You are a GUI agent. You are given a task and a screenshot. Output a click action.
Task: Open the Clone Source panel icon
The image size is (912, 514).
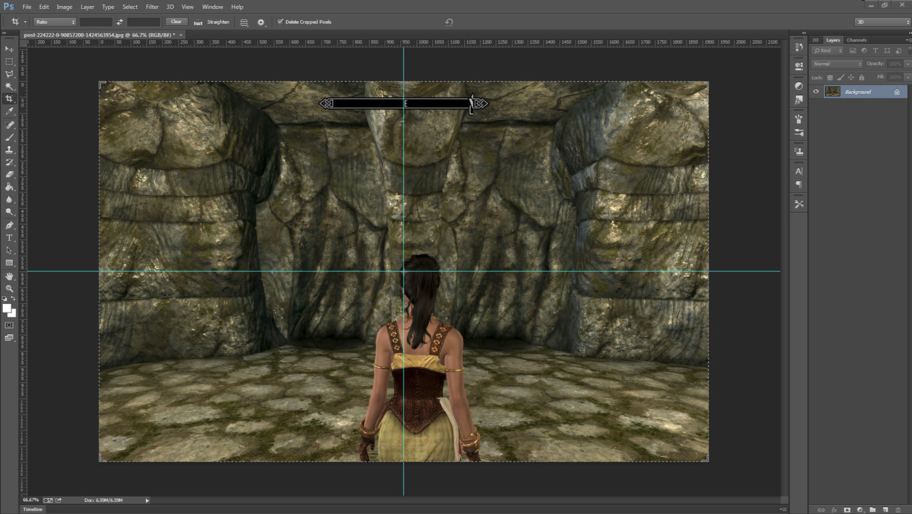tap(799, 152)
